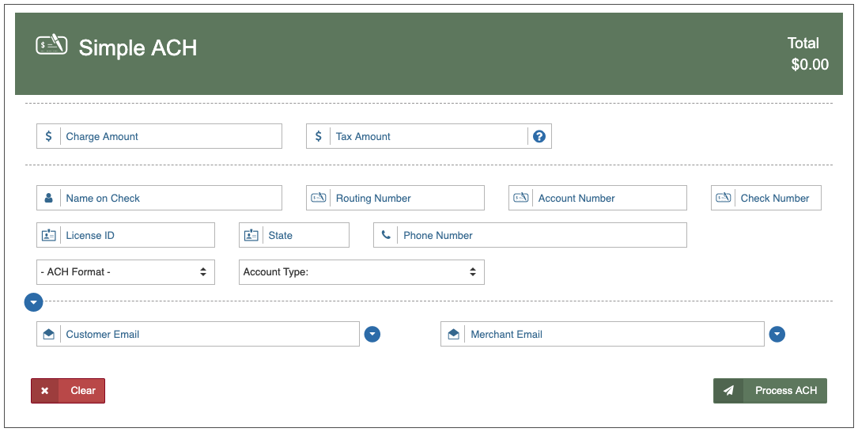Click into the State input field

coord(305,235)
